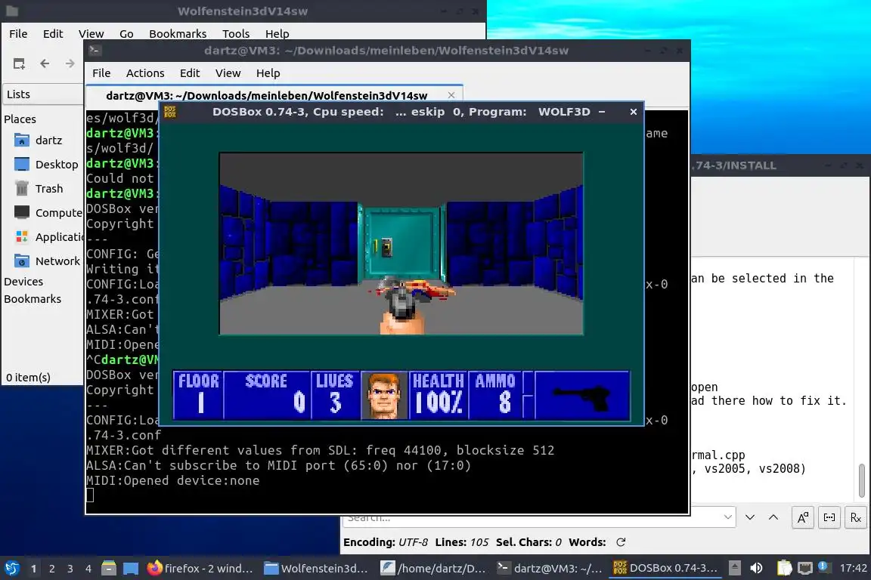Click Encoding UTF-8 in editor status bar
871x580 pixels.
tap(386, 542)
